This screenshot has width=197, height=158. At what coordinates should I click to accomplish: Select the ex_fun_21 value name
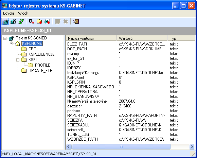click(76, 58)
